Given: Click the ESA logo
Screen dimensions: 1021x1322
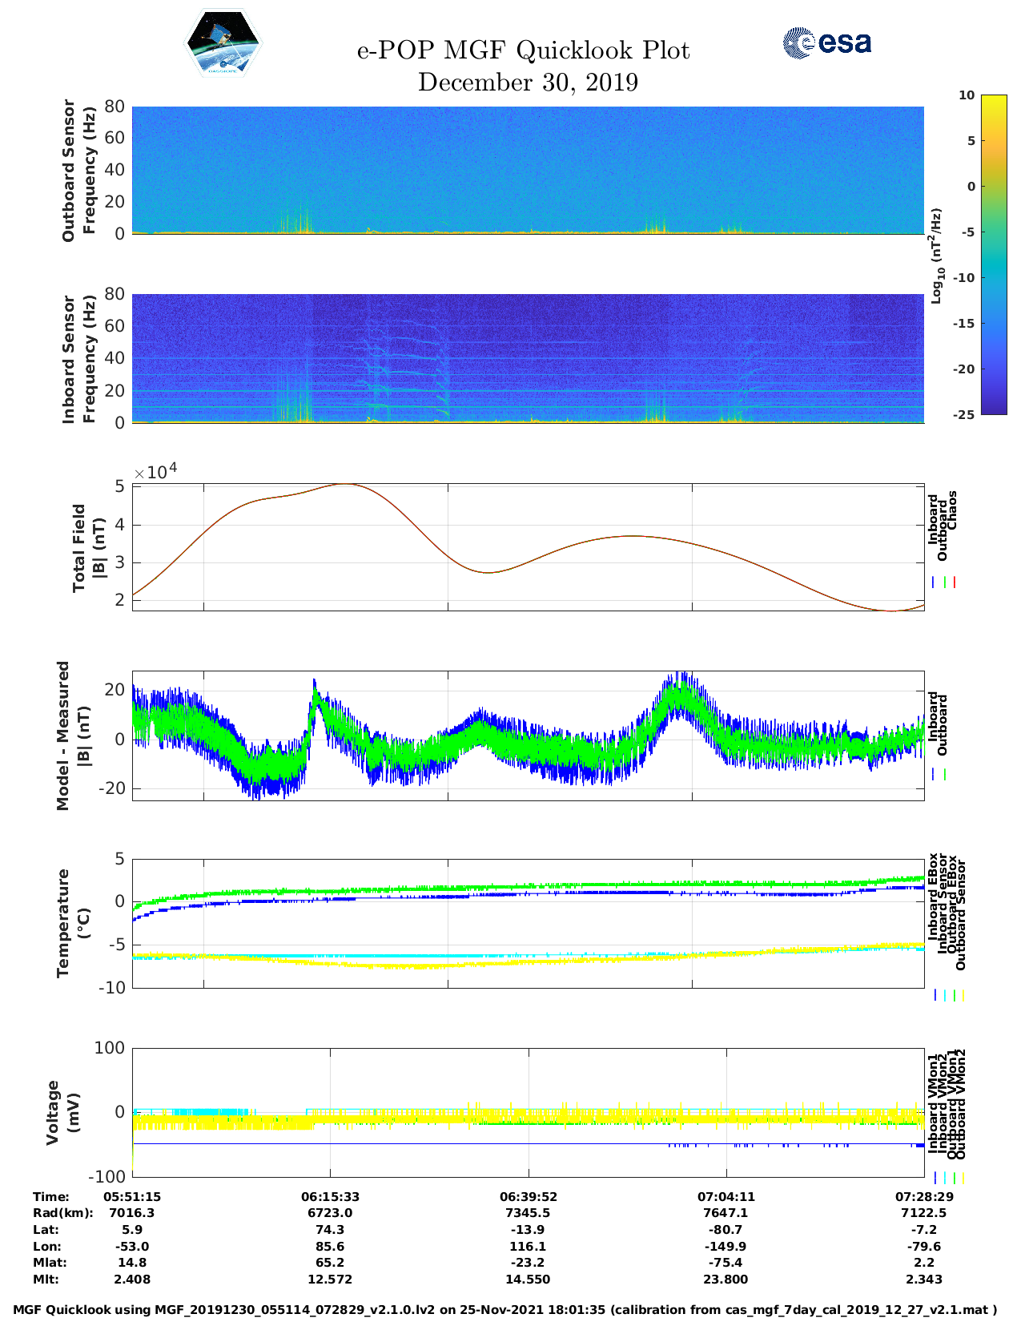Looking at the screenshot, I should (x=826, y=42).
